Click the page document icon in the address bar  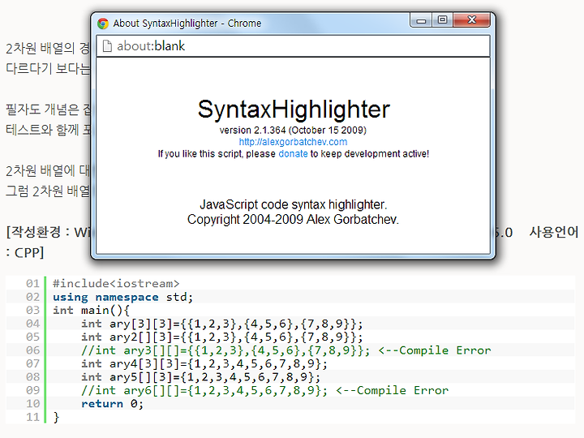click(x=107, y=45)
